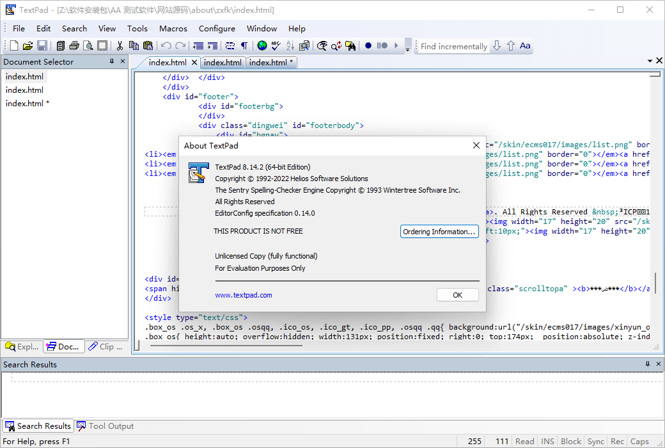Find previous with the up arrow

pos(511,45)
